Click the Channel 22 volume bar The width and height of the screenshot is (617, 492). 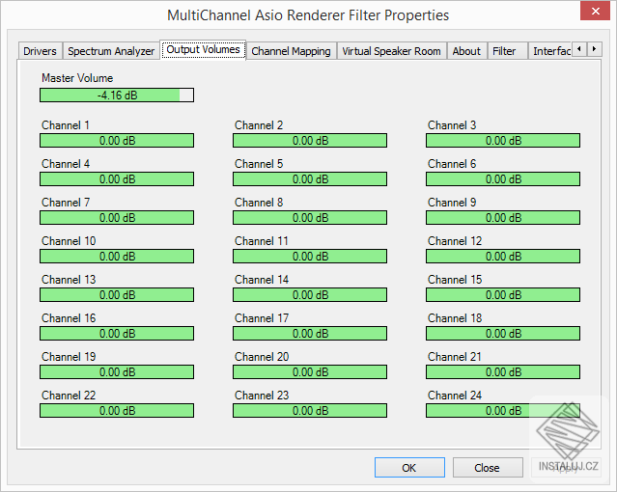tap(117, 410)
